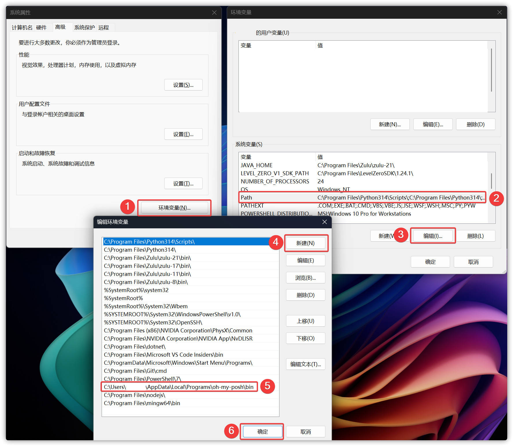Select the oh-my-posh\bin path entry
The image size is (513, 446).
click(x=179, y=387)
